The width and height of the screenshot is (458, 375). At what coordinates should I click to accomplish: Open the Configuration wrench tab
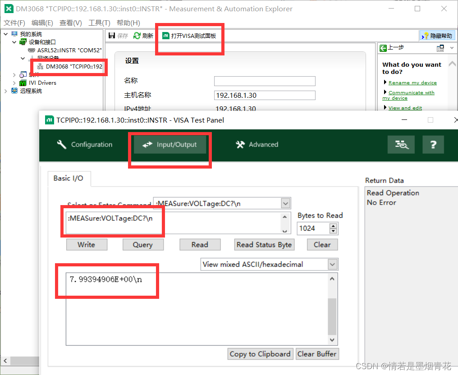[x=84, y=144]
